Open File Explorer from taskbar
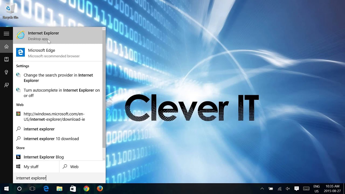Image resolution: width=345 pixels, height=194 pixels. [60, 189]
